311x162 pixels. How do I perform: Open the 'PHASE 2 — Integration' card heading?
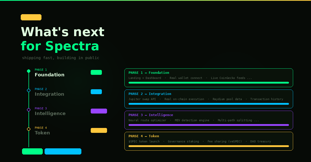pos(150,94)
